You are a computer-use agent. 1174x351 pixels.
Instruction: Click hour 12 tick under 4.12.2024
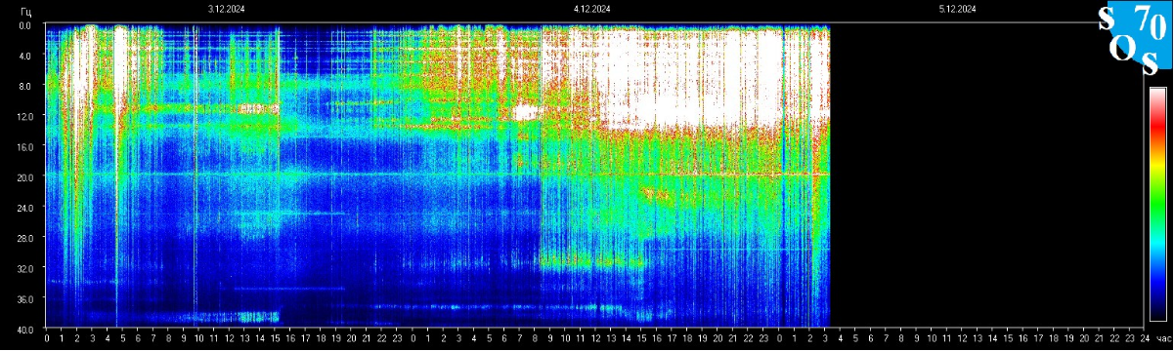(x=595, y=337)
